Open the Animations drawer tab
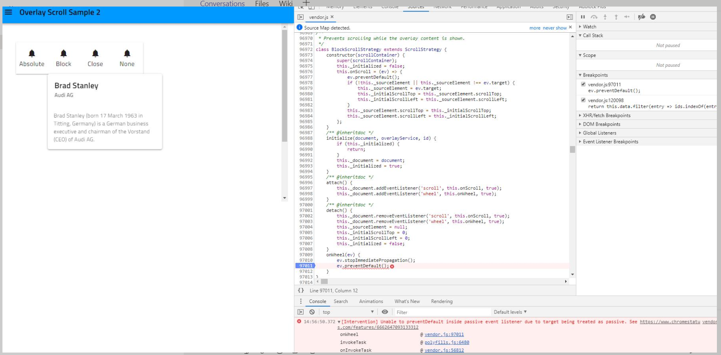 371,301
